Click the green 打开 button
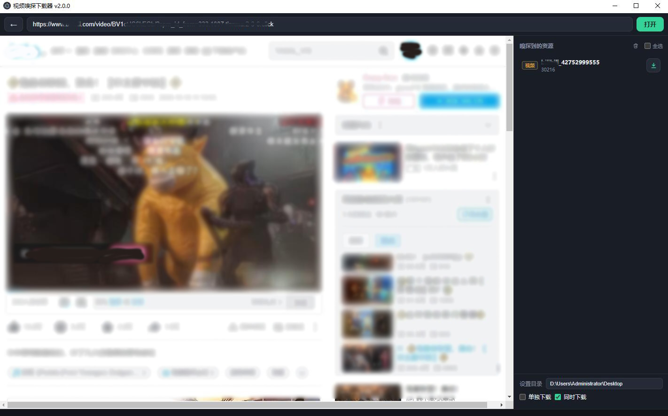The height and width of the screenshot is (416, 668). point(650,24)
